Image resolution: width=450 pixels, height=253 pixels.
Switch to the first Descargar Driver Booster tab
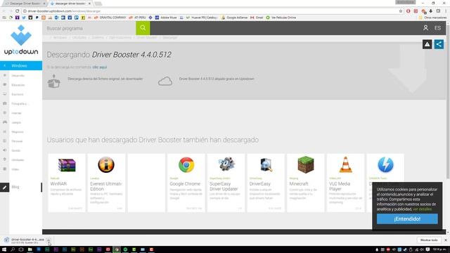click(25, 4)
